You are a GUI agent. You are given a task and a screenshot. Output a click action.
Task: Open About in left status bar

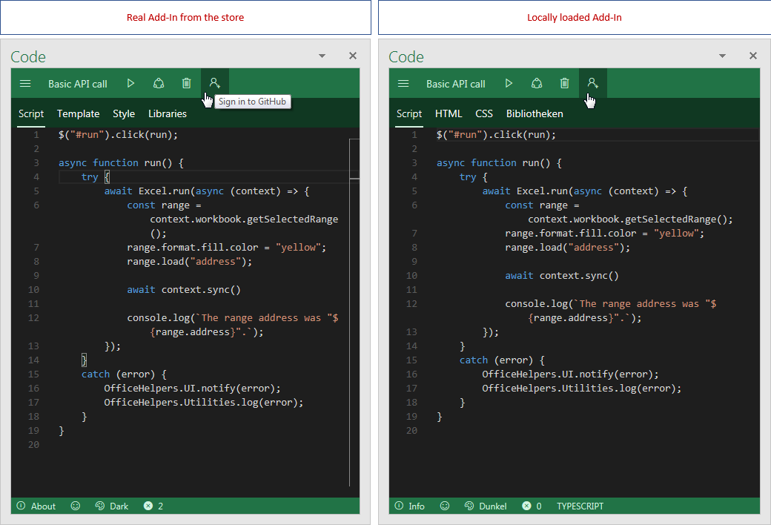coord(36,506)
